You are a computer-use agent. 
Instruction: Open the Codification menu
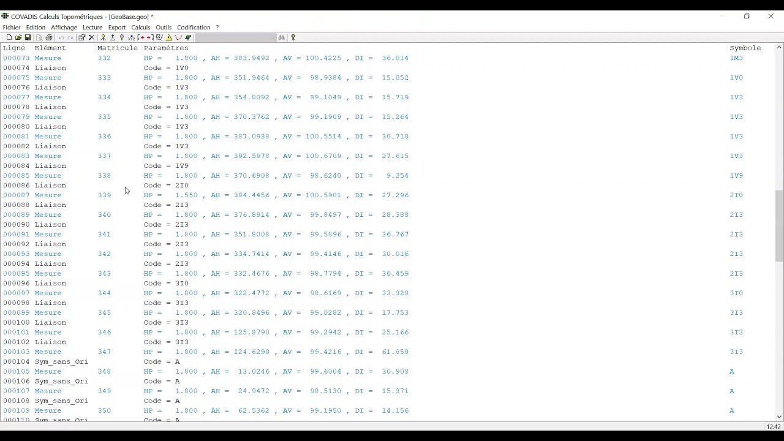(194, 28)
